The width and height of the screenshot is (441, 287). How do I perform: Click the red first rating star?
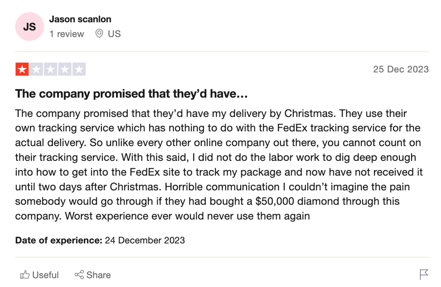pyautogui.click(x=22, y=69)
